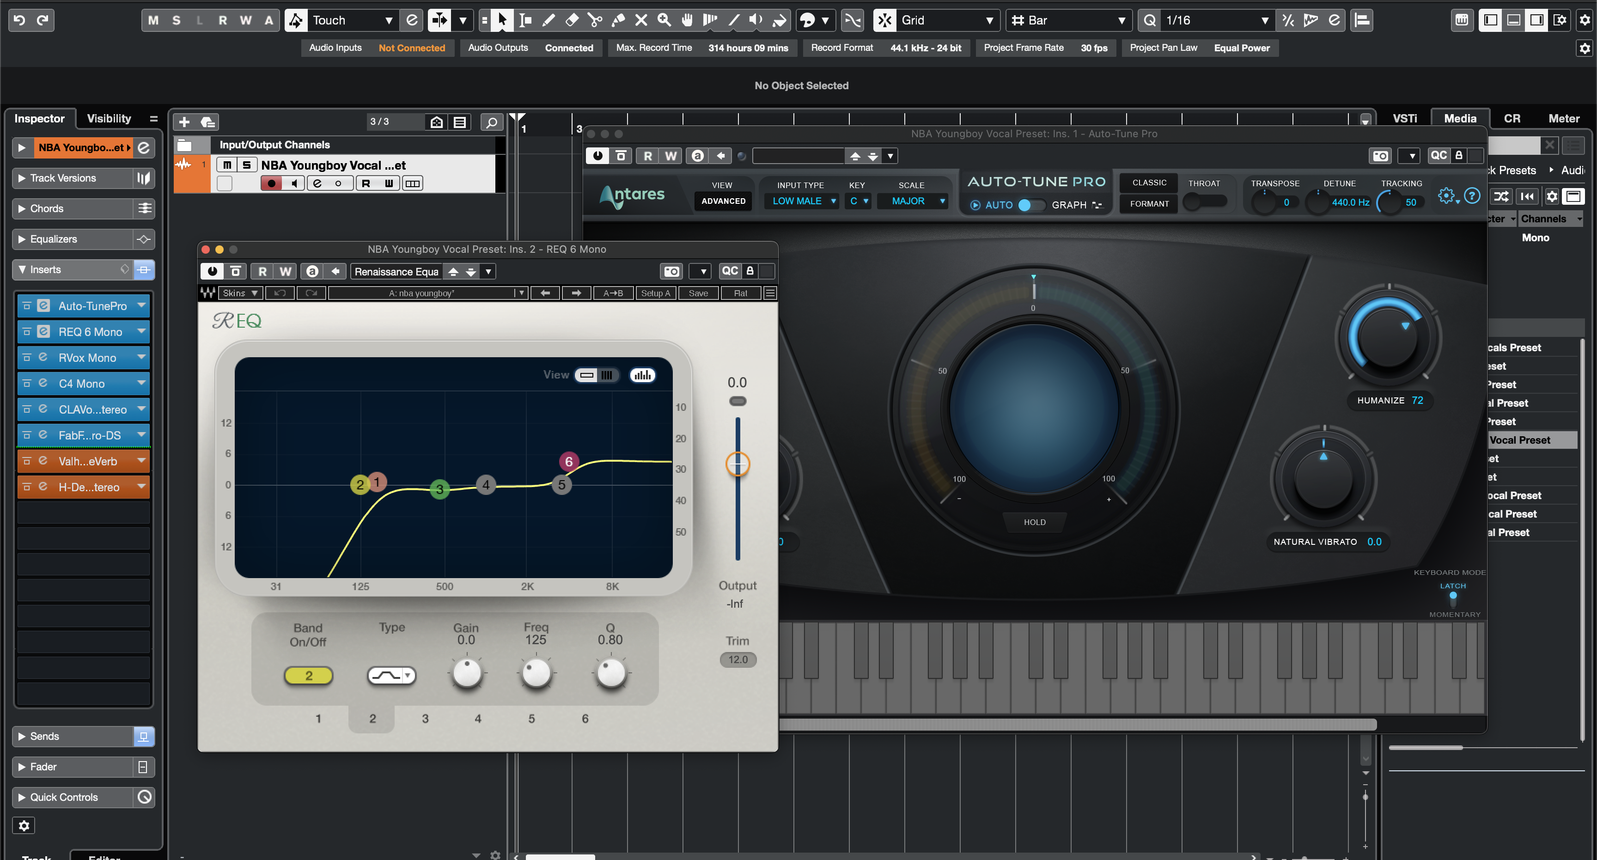Select the Zoom magnifier tool
1597x860 pixels.
coord(664,20)
